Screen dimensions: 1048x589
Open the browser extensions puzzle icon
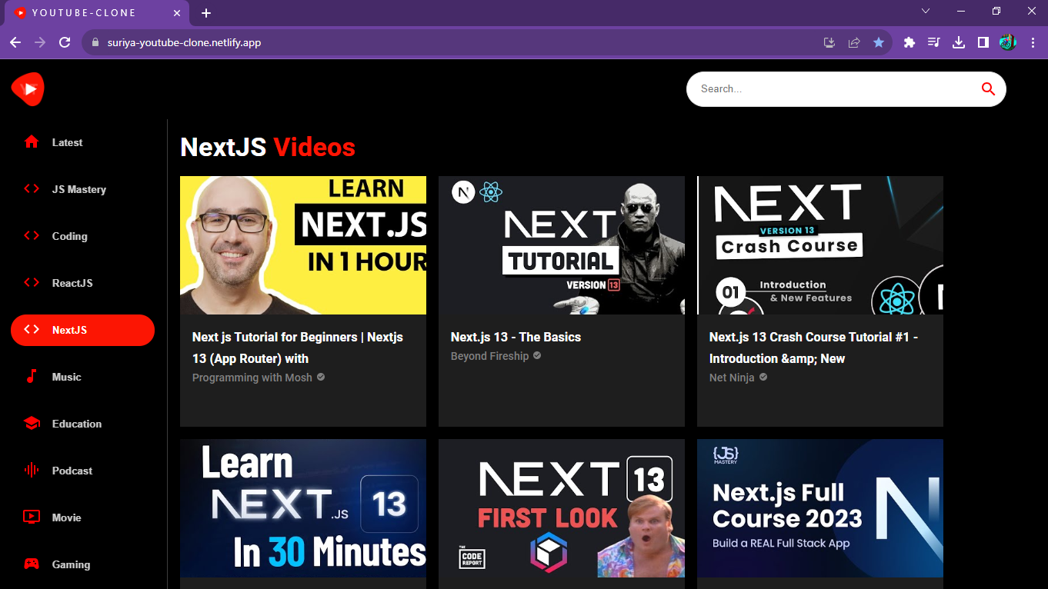point(909,42)
